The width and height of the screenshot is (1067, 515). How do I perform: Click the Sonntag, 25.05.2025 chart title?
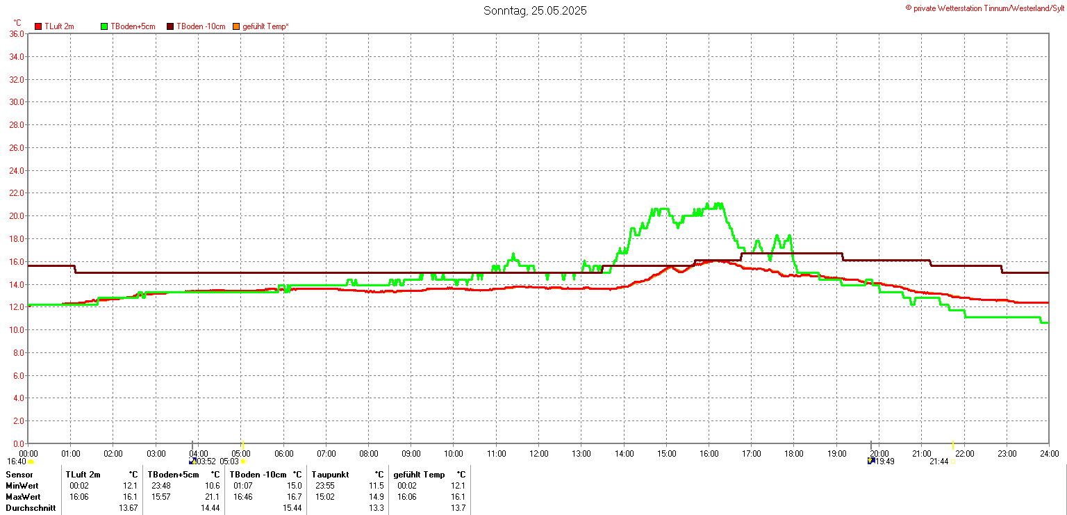pos(535,10)
